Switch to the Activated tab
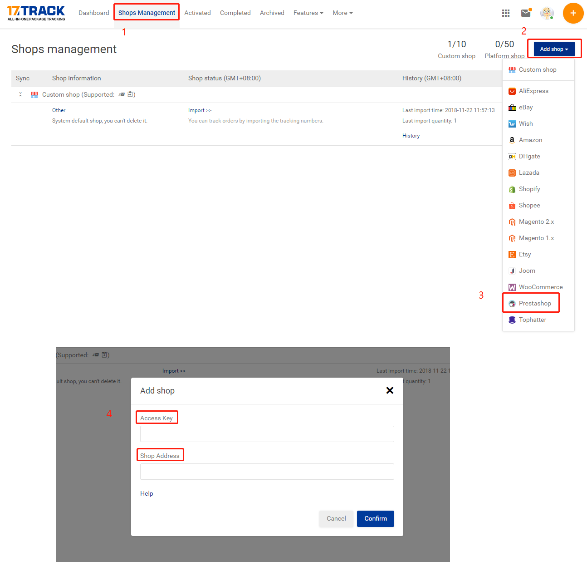The height and width of the screenshot is (571, 587). pos(197,13)
